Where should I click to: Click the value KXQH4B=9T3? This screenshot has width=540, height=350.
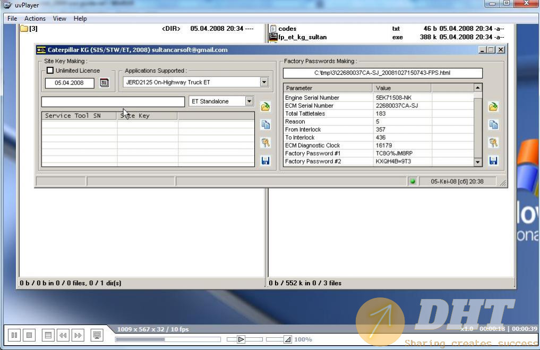tap(393, 161)
